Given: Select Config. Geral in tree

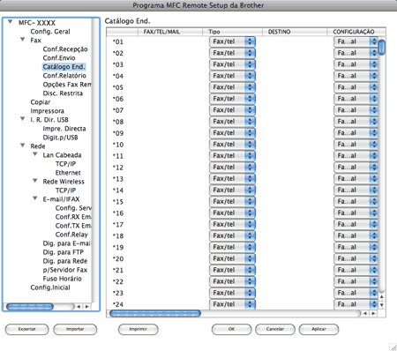Looking at the screenshot, I should click(50, 32).
